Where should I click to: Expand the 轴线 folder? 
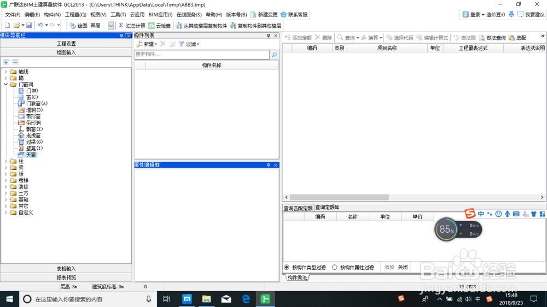pyautogui.click(x=5, y=72)
